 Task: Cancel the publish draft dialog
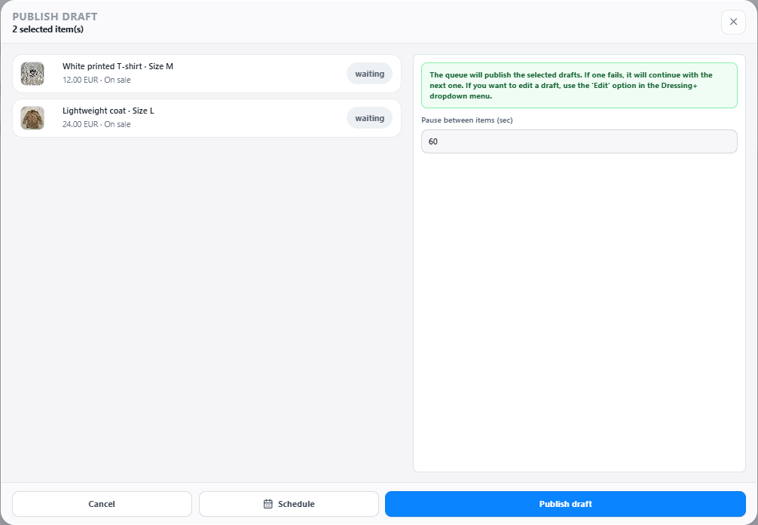pos(102,504)
